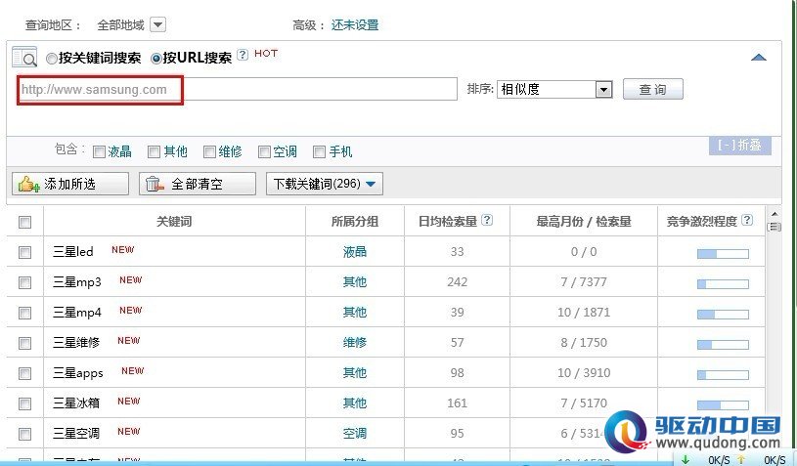Select 按关键词搜索 radio option
The image size is (797, 466).
point(51,59)
